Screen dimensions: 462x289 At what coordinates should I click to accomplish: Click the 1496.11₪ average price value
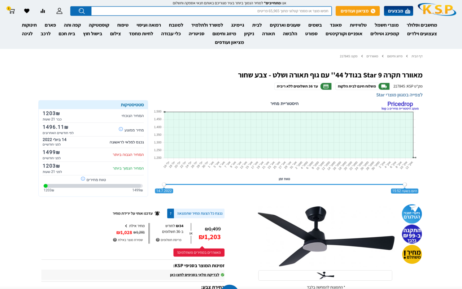(55, 127)
